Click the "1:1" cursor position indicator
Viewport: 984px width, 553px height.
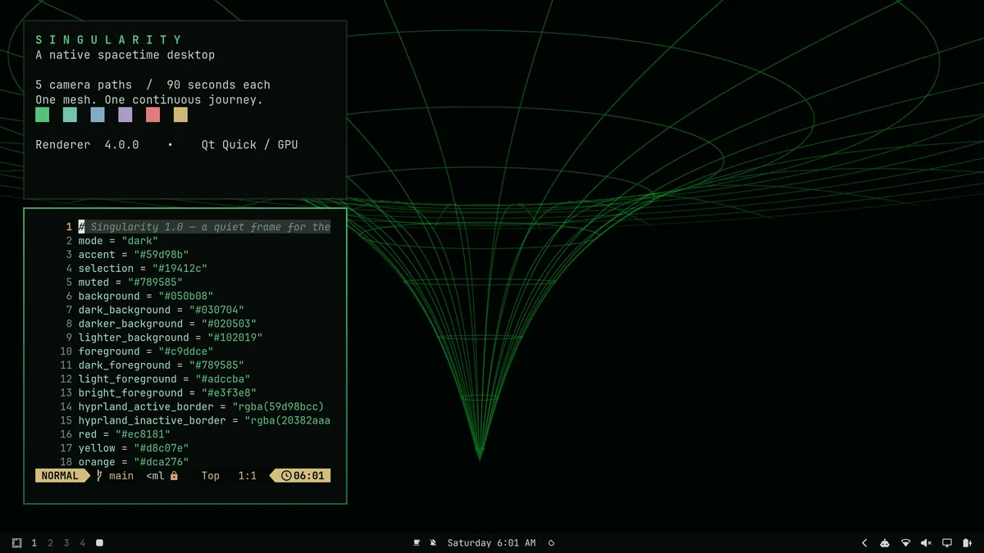click(248, 476)
